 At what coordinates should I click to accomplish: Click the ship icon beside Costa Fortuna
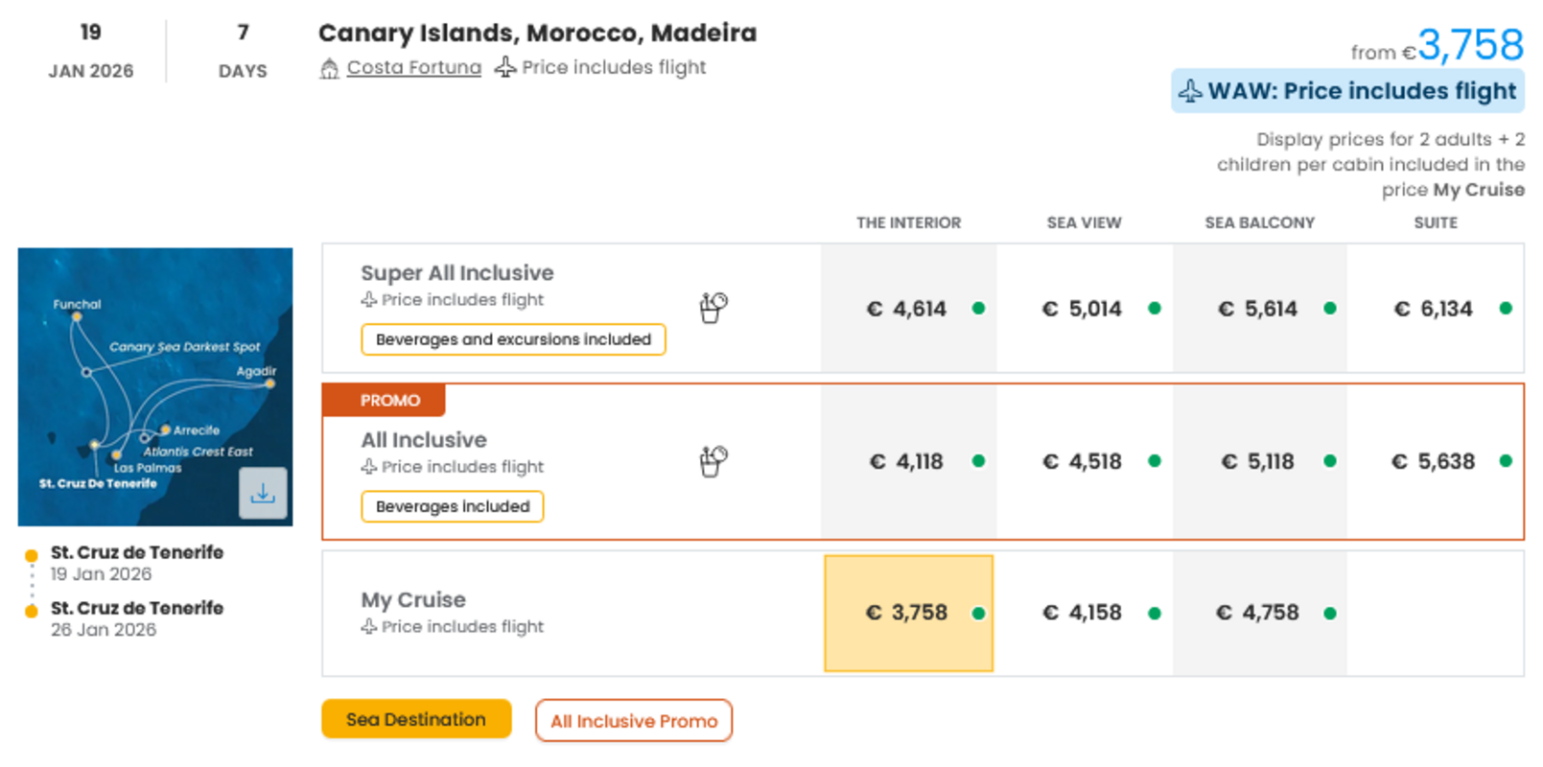(331, 67)
